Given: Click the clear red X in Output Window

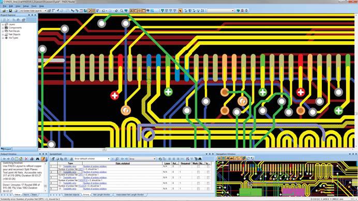Looking at the screenshot, I should (26, 159).
